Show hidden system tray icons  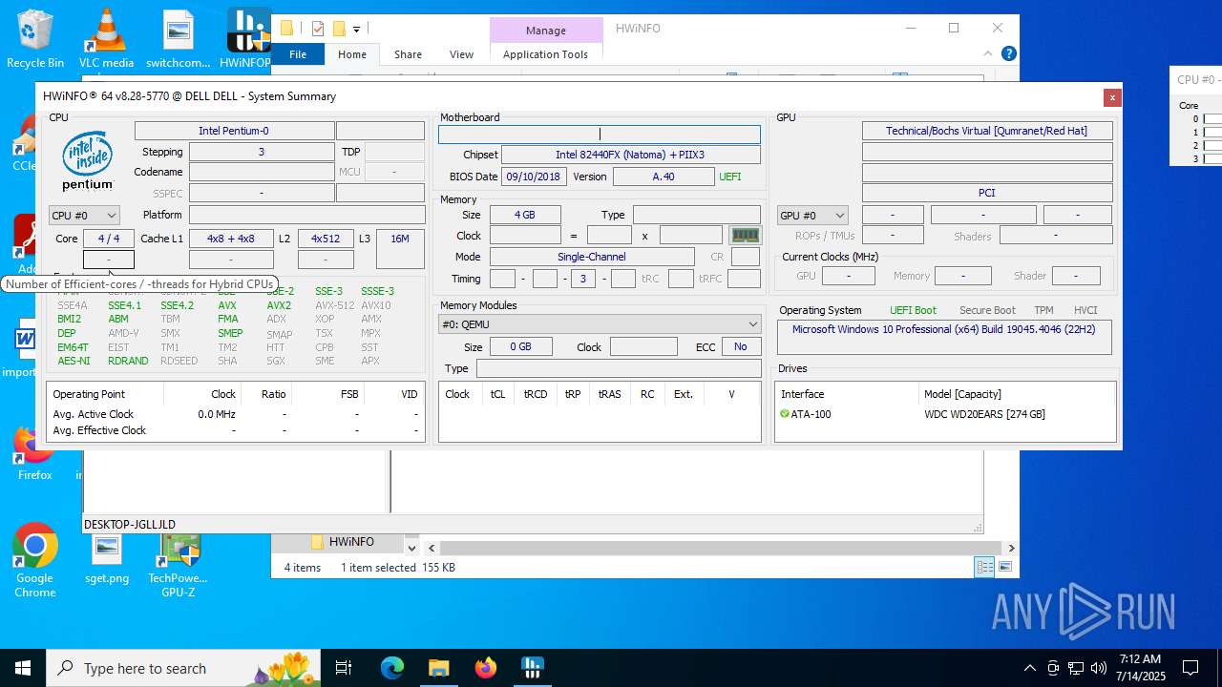1029,668
